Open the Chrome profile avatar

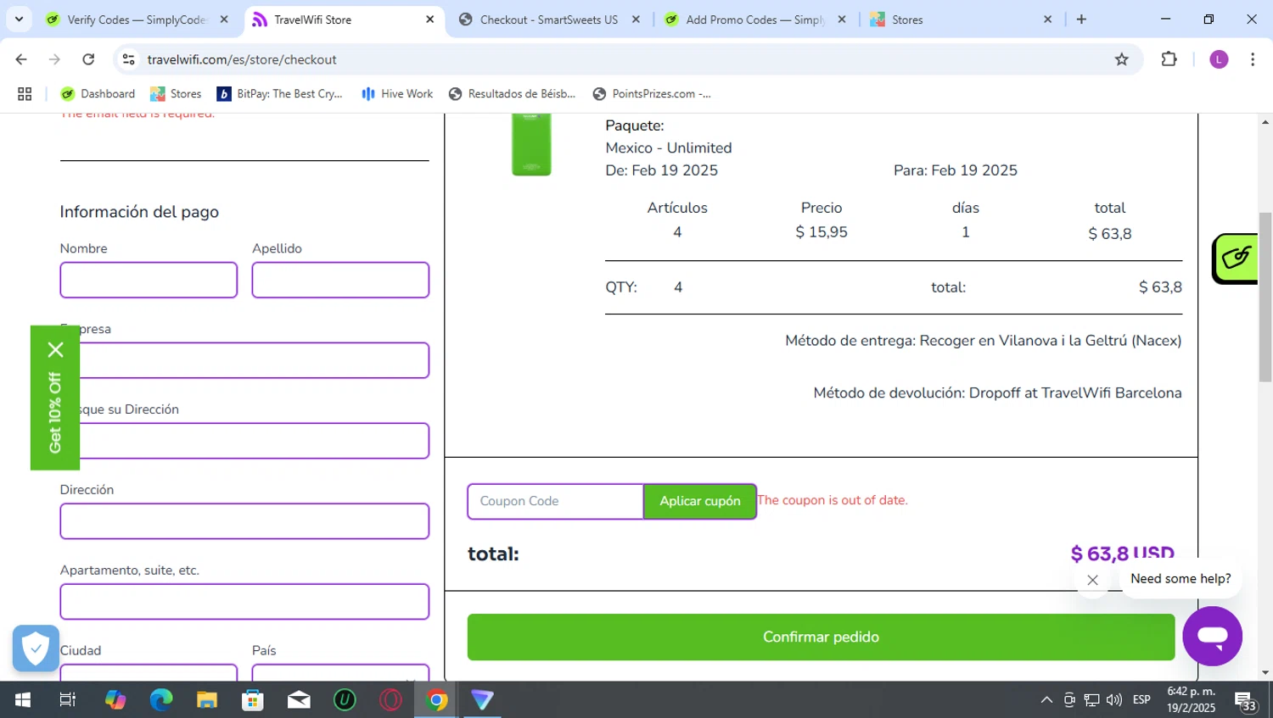(x=1219, y=59)
